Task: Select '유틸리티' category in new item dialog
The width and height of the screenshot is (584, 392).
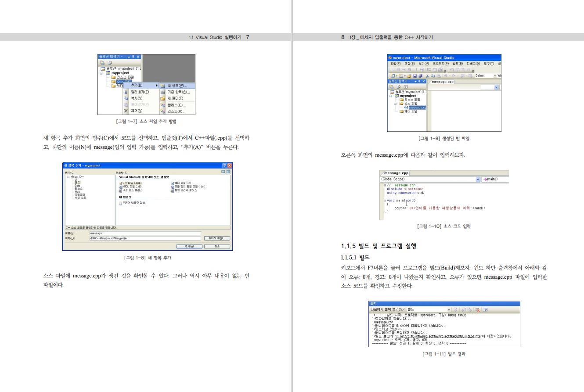Action: 80,195
